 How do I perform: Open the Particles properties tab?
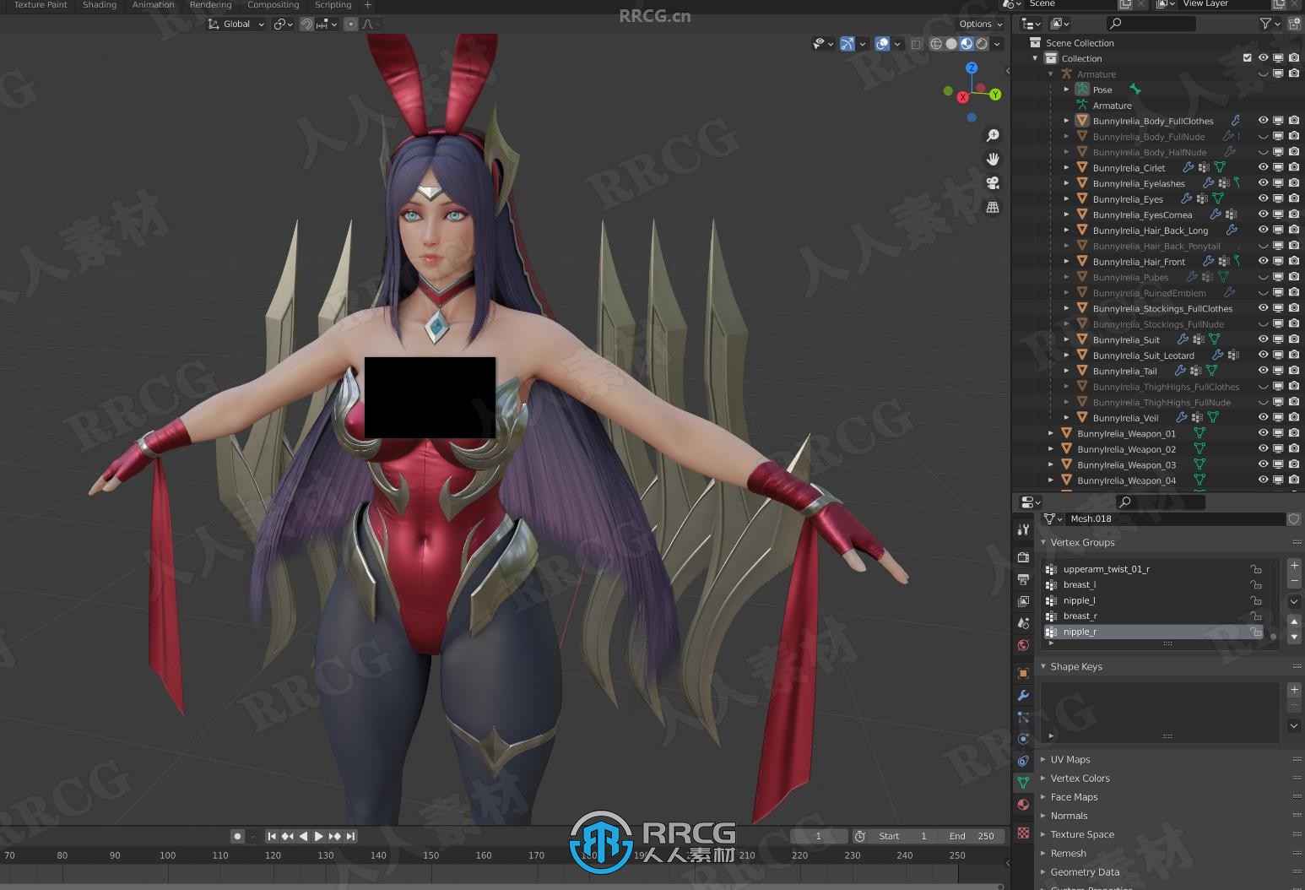click(x=1023, y=717)
